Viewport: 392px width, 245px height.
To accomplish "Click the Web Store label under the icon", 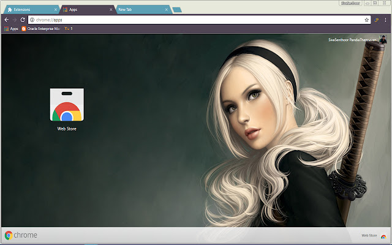I will (67, 129).
